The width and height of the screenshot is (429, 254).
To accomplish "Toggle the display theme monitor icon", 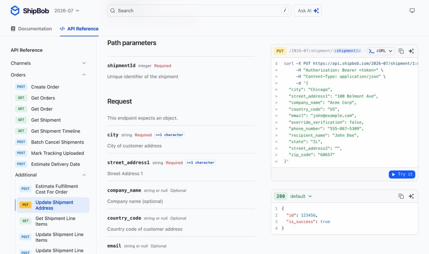I will coord(412,10).
